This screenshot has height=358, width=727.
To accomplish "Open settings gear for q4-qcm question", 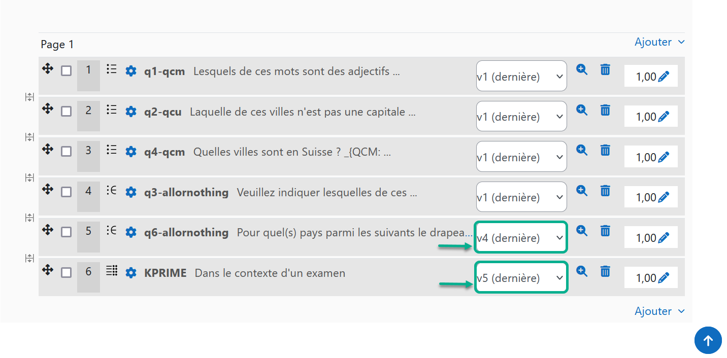I will pyautogui.click(x=131, y=152).
